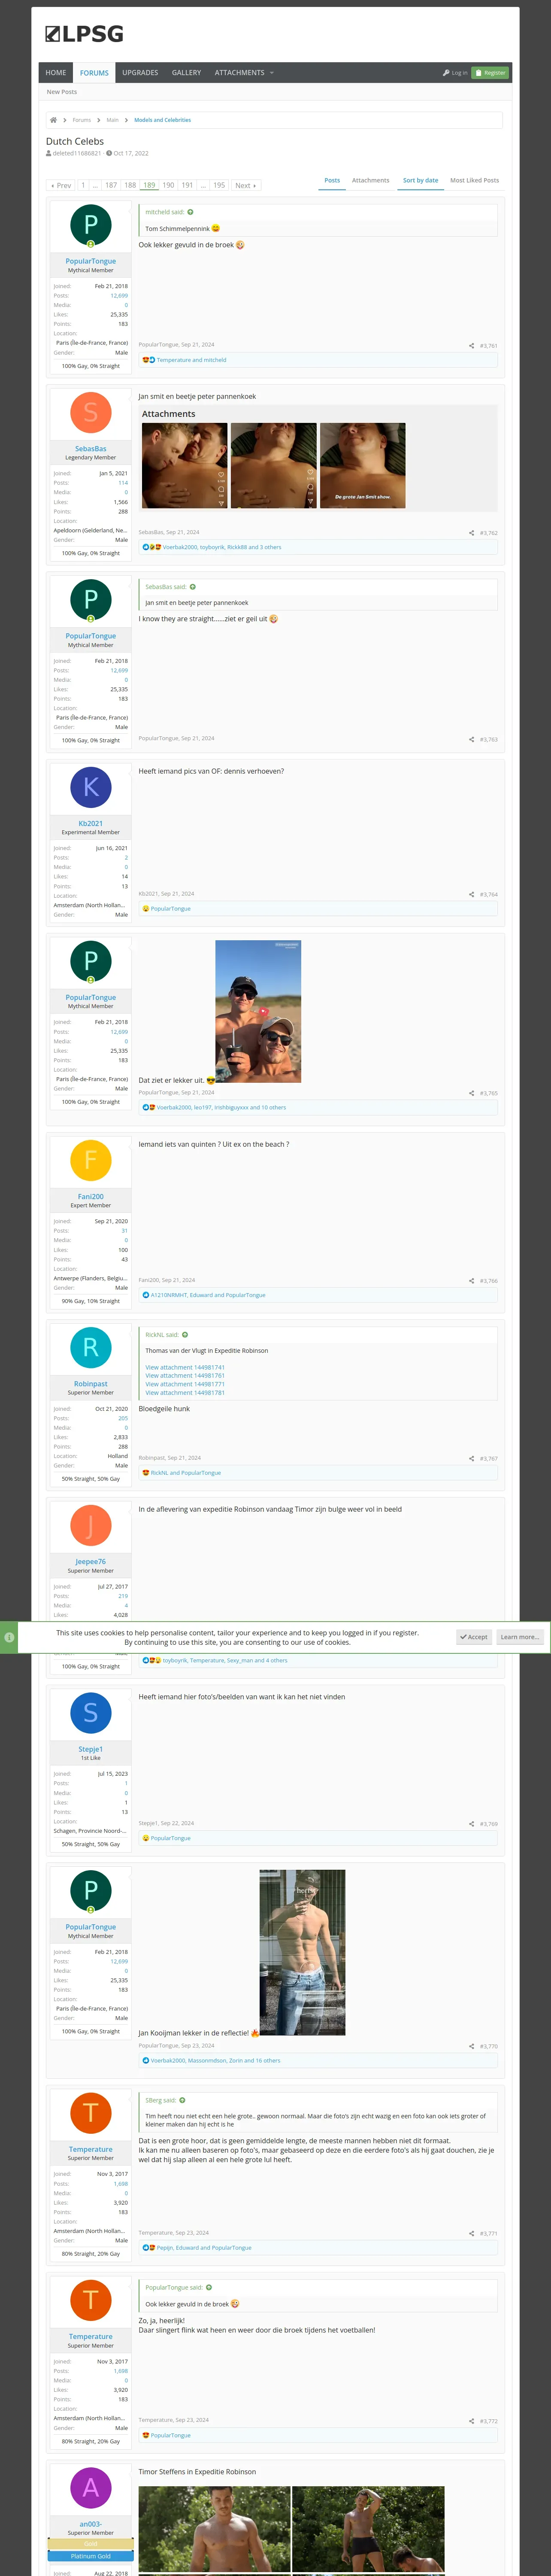Click the share icon next to #3,762
The width and height of the screenshot is (551, 2576).
(471, 533)
